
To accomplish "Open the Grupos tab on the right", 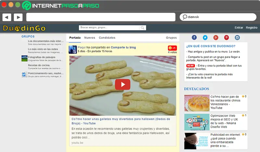I will point(171,38).
